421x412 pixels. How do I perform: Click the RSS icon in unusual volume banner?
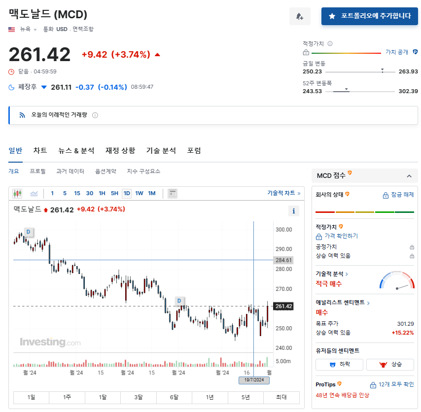[22, 115]
